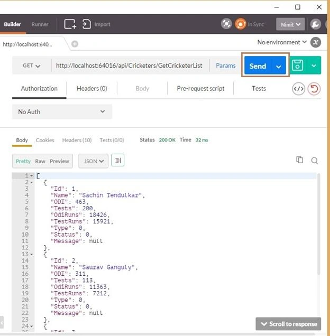Click the Import label
Image resolution: width=330 pixels, height=336 pixels.
click(102, 24)
